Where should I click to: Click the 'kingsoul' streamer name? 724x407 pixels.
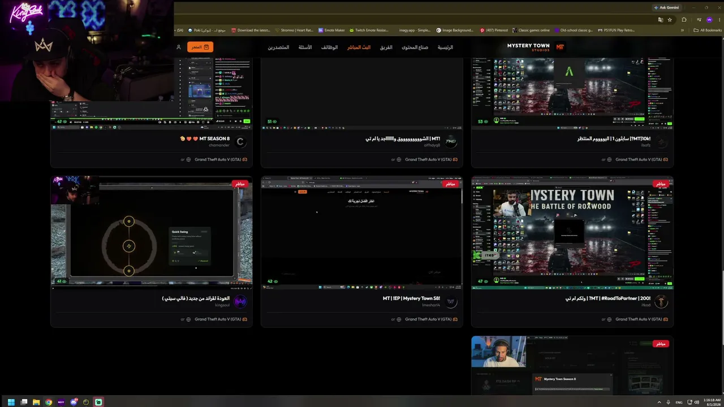pos(222,305)
